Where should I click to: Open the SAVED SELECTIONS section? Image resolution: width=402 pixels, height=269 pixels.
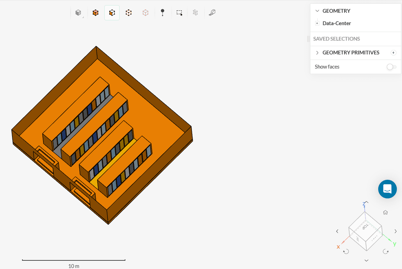click(x=336, y=39)
